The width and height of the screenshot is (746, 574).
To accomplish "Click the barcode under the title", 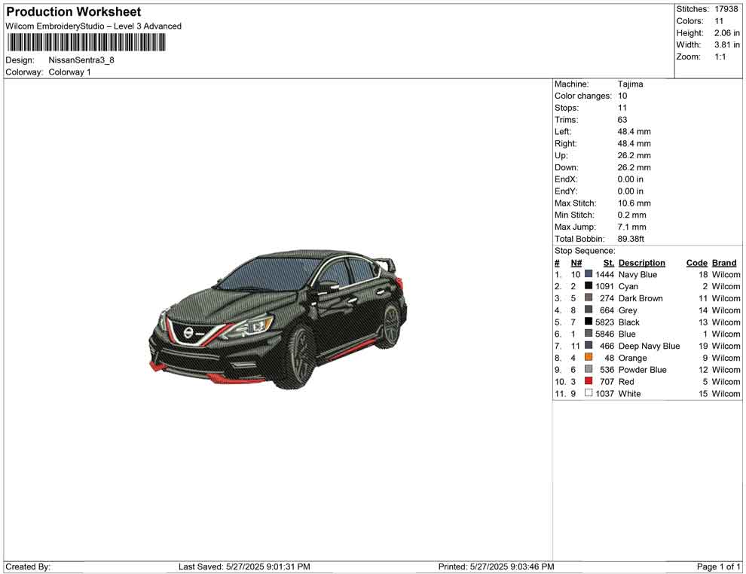I will (x=86, y=43).
